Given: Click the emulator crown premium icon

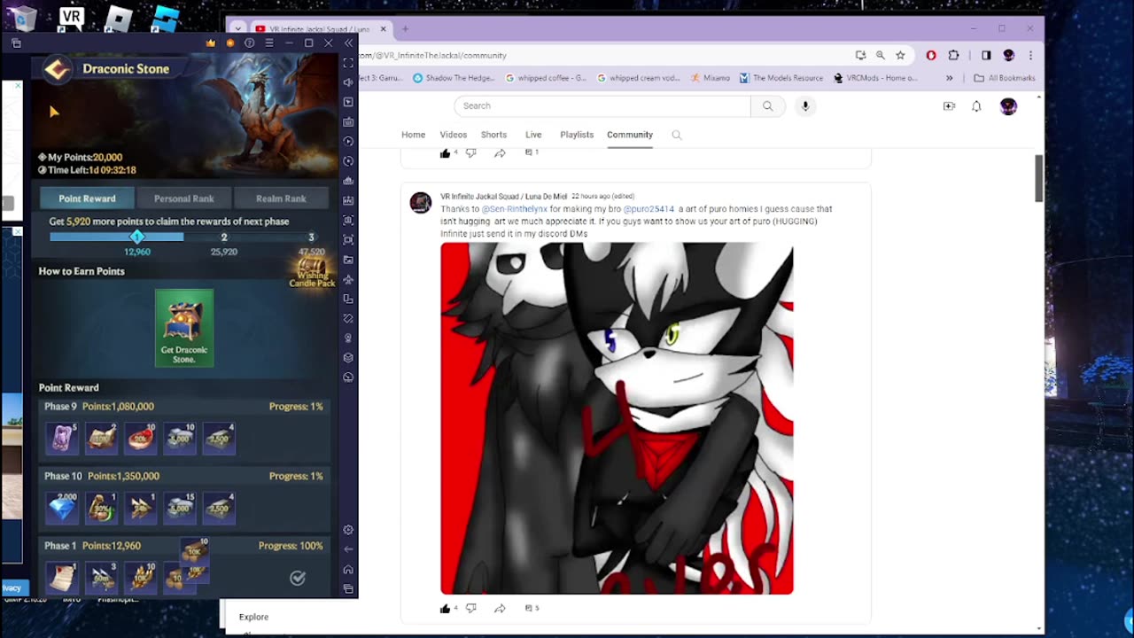Looking at the screenshot, I should tap(211, 43).
